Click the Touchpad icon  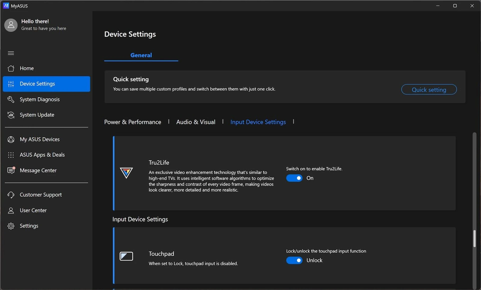click(x=126, y=256)
